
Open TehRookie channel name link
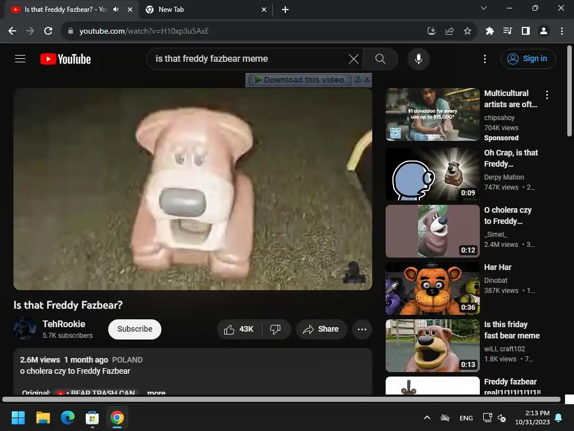pos(64,324)
